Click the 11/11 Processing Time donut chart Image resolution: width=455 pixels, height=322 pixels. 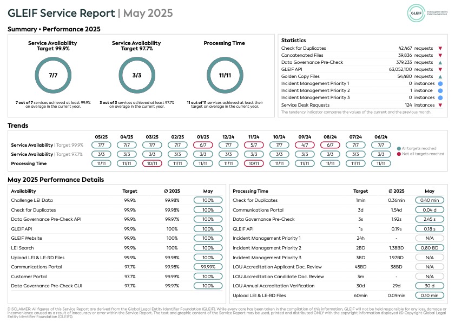pyautogui.click(x=225, y=75)
